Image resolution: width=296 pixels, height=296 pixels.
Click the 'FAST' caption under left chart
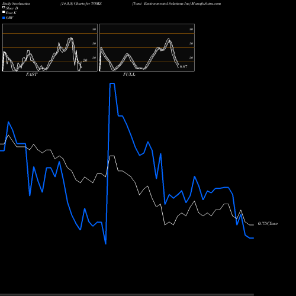32,75
